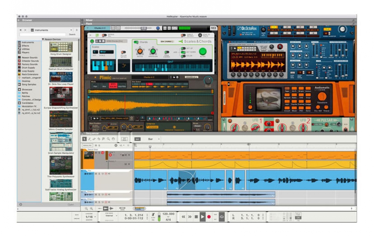This screenshot has height=236, width=374.
Task: Zoom in horizontally in the sequencer
Action: 91,208
